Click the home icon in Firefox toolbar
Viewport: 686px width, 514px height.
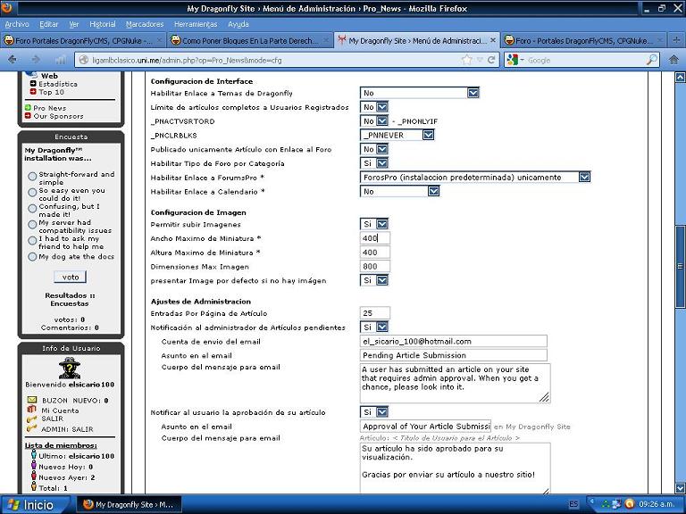pyautogui.click(x=676, y=60)
